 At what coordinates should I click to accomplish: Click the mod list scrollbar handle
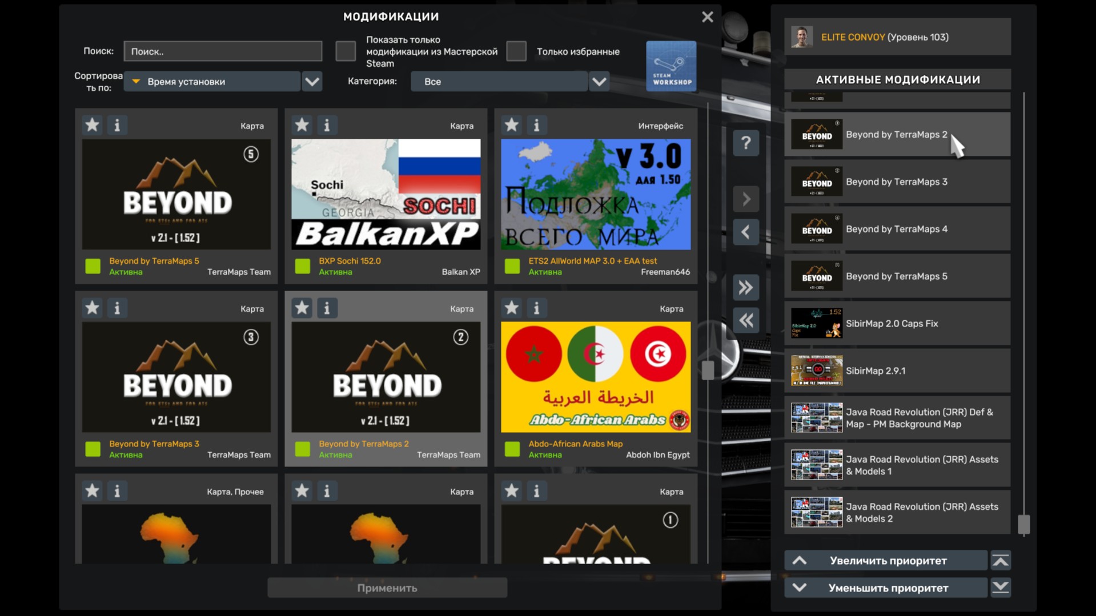[708, 370]
